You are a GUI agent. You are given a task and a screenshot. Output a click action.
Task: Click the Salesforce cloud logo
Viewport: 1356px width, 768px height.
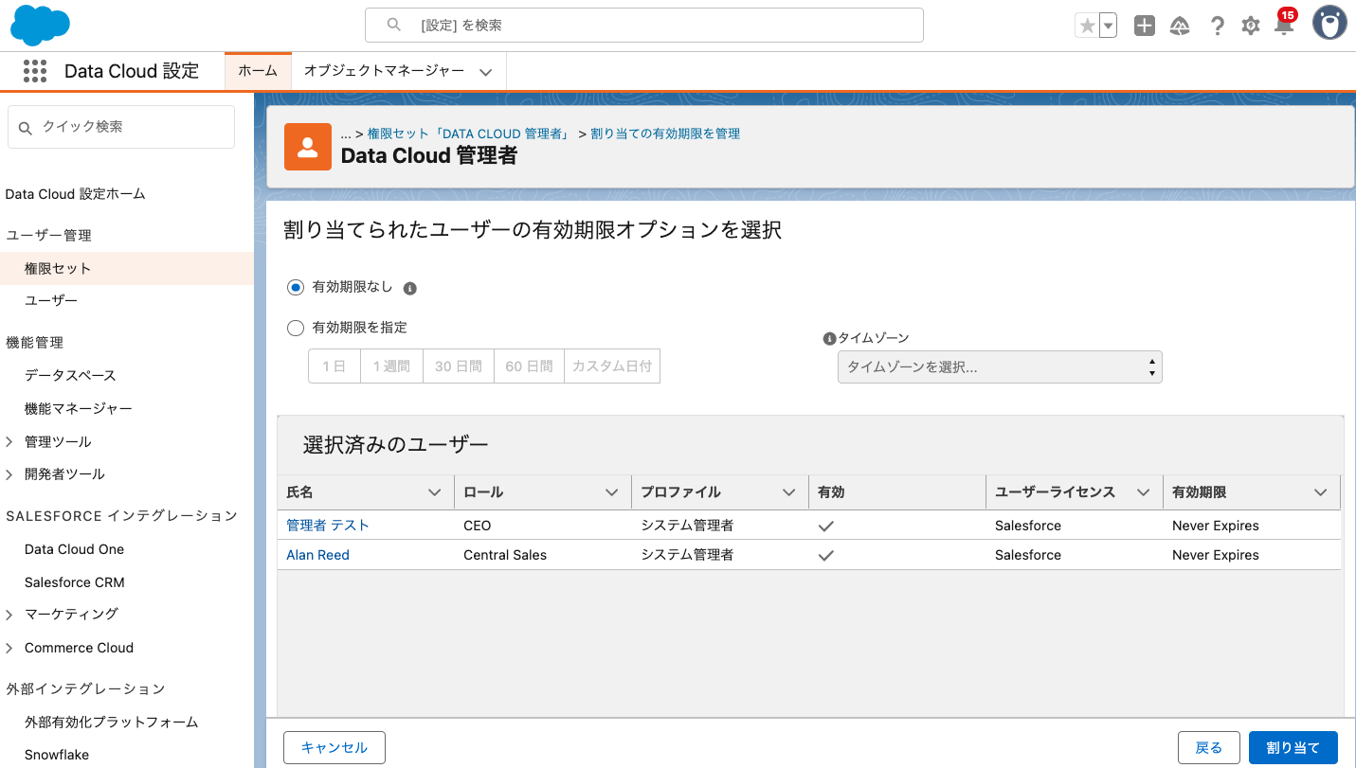click(x=40, y=26)
